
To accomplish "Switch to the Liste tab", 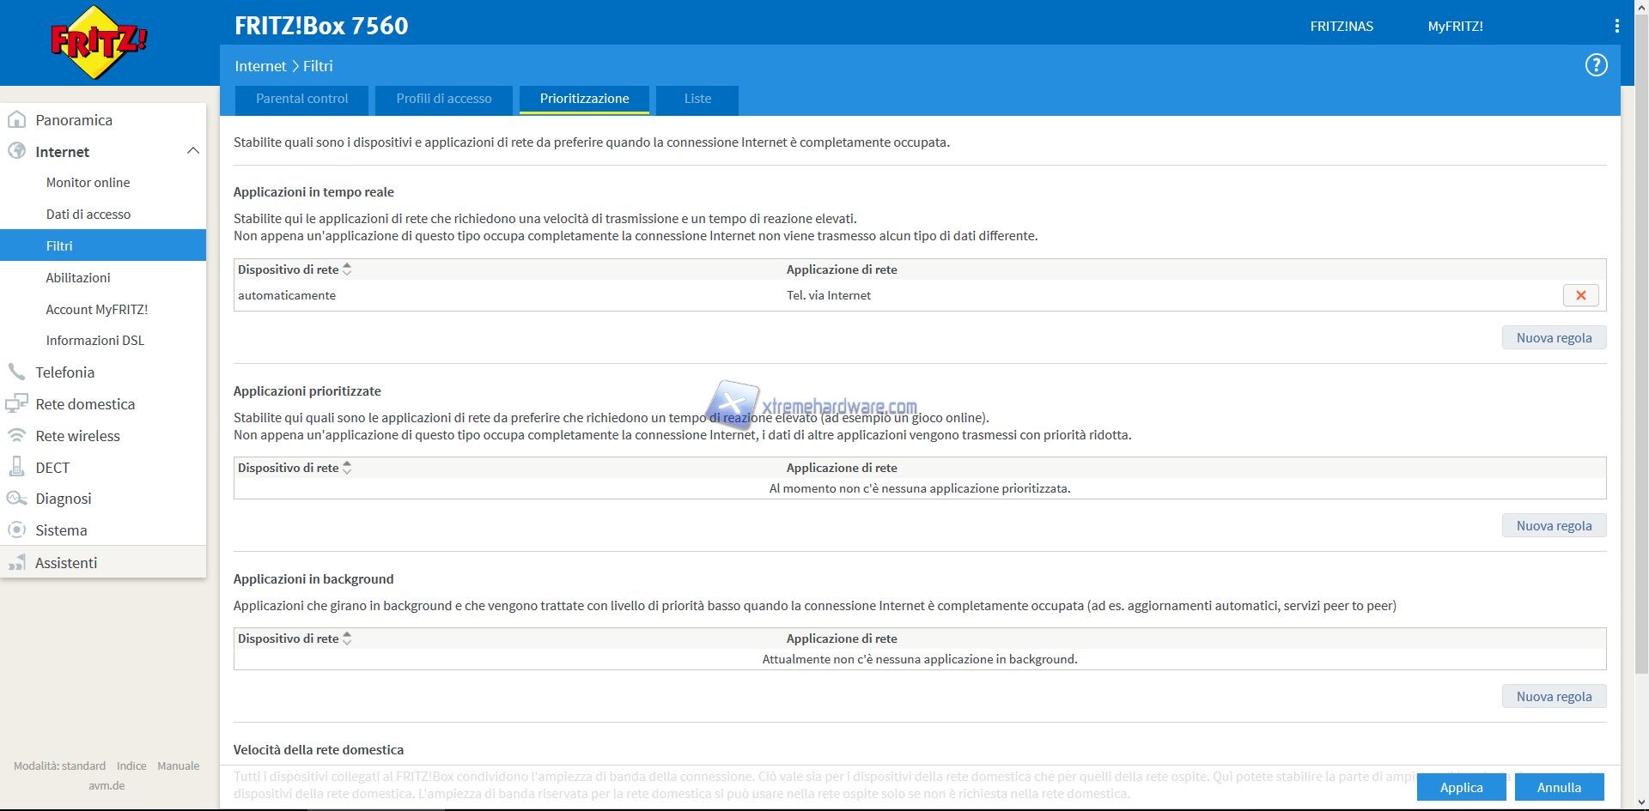I will (697, 99).
